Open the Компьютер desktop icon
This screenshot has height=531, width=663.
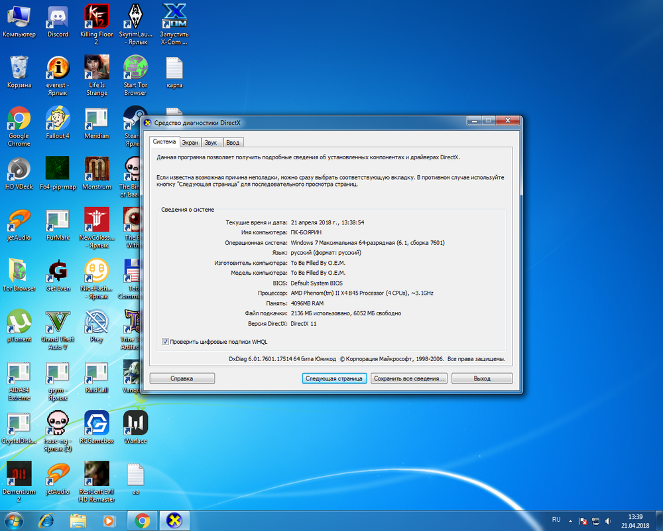[19, 21]
